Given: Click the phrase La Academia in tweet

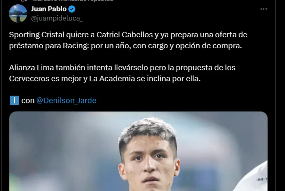Looking at the screenshot, I should coord(112,79).
